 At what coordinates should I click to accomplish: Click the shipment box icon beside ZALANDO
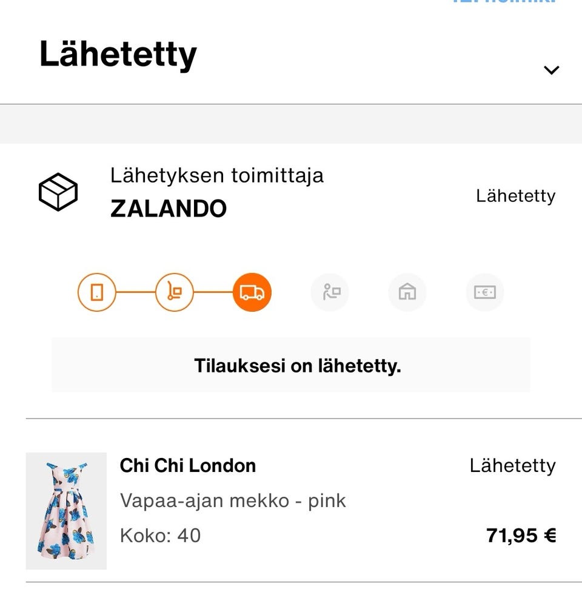58,192
